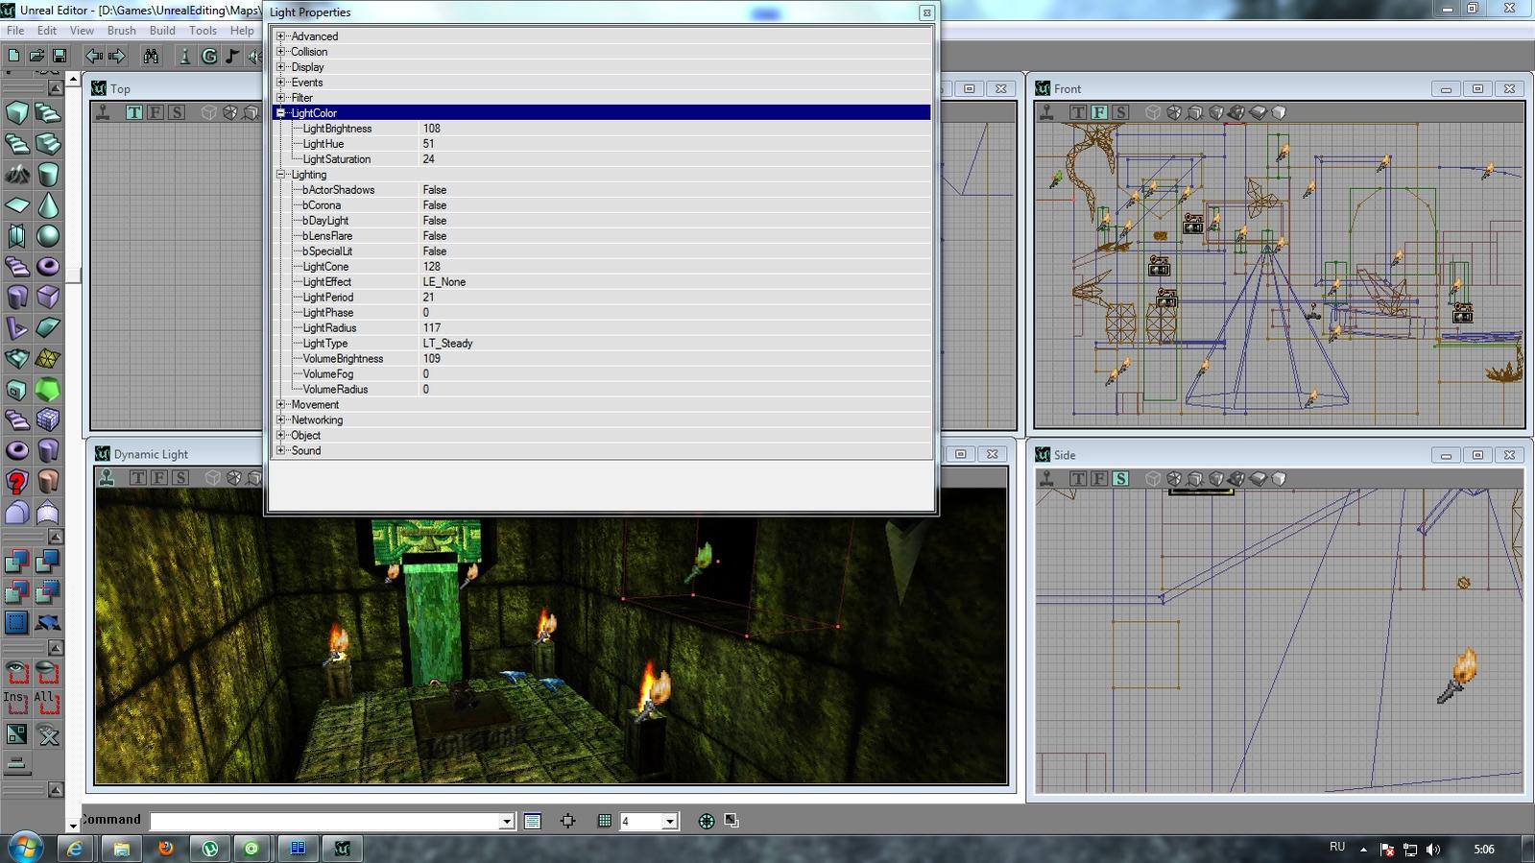Select the Cube brush builder tool
1535x863 pixels.
pos(17,113)
